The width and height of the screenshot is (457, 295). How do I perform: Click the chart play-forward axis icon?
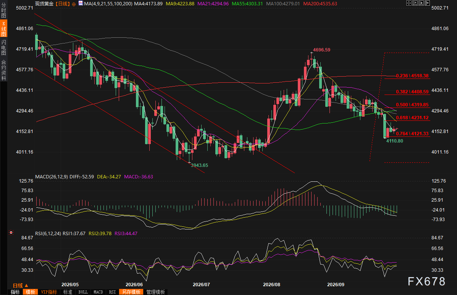421,3
